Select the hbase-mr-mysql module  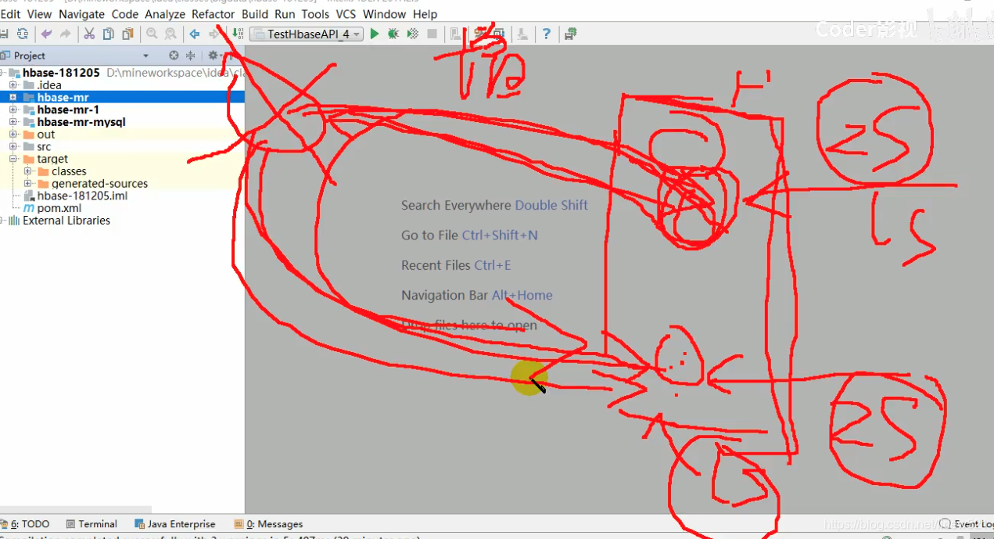tap(81, 122)
